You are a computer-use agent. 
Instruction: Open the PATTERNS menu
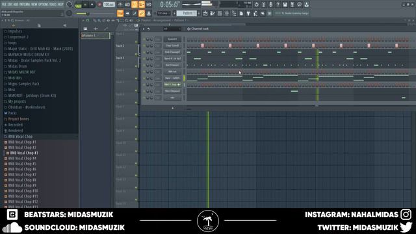(x=25, y=5)
